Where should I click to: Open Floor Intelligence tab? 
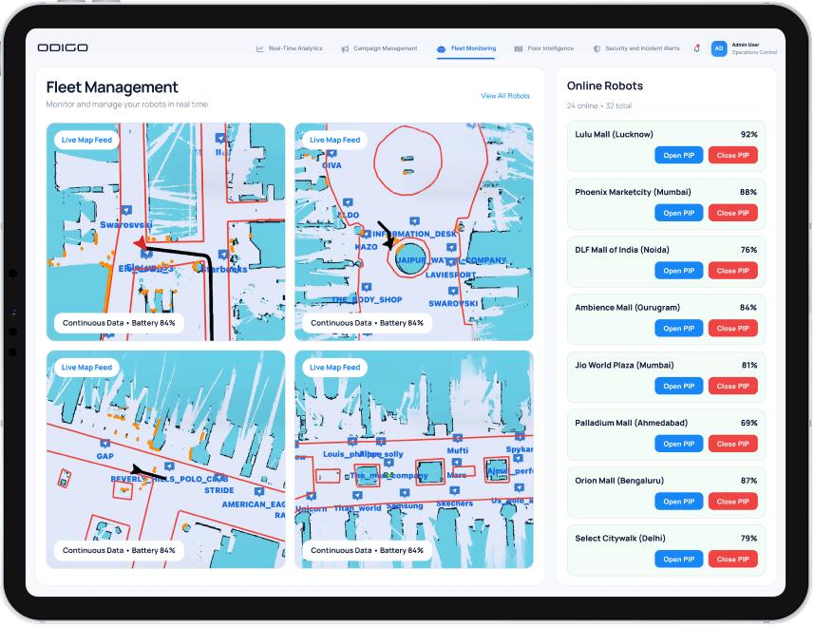[545, 48]
